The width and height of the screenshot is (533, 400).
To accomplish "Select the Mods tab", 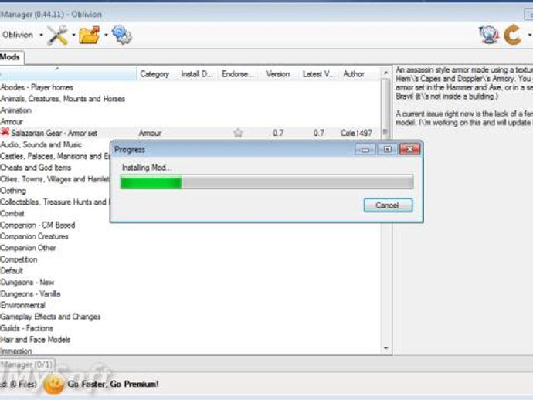I will point(11,57).
